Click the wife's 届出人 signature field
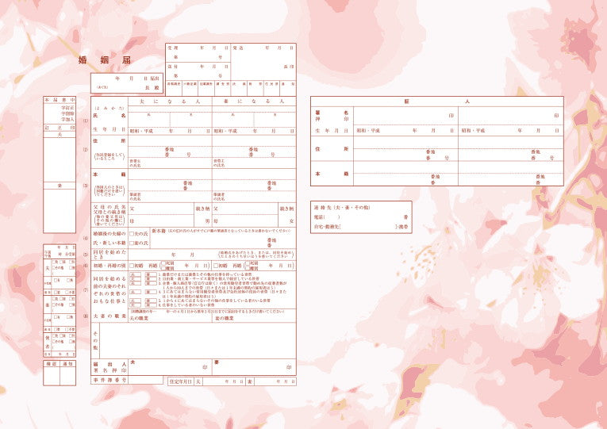The height and width of the screenshot is (429, 607). (x=254, y=366)
